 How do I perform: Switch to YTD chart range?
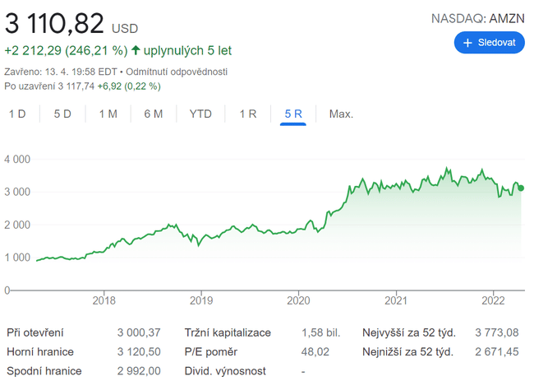coord(200,114)
